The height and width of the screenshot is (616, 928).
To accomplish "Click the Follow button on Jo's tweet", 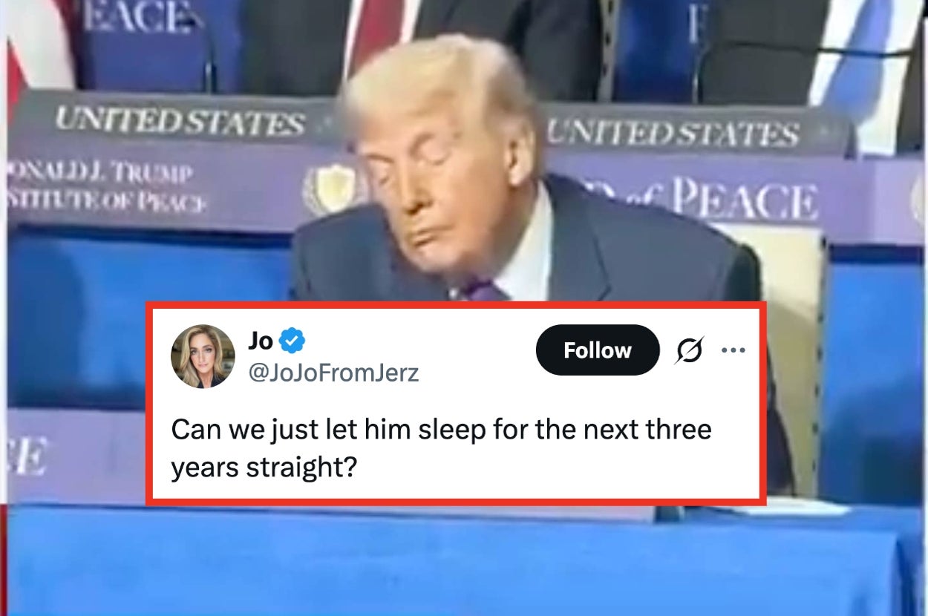I will [597, 350].
